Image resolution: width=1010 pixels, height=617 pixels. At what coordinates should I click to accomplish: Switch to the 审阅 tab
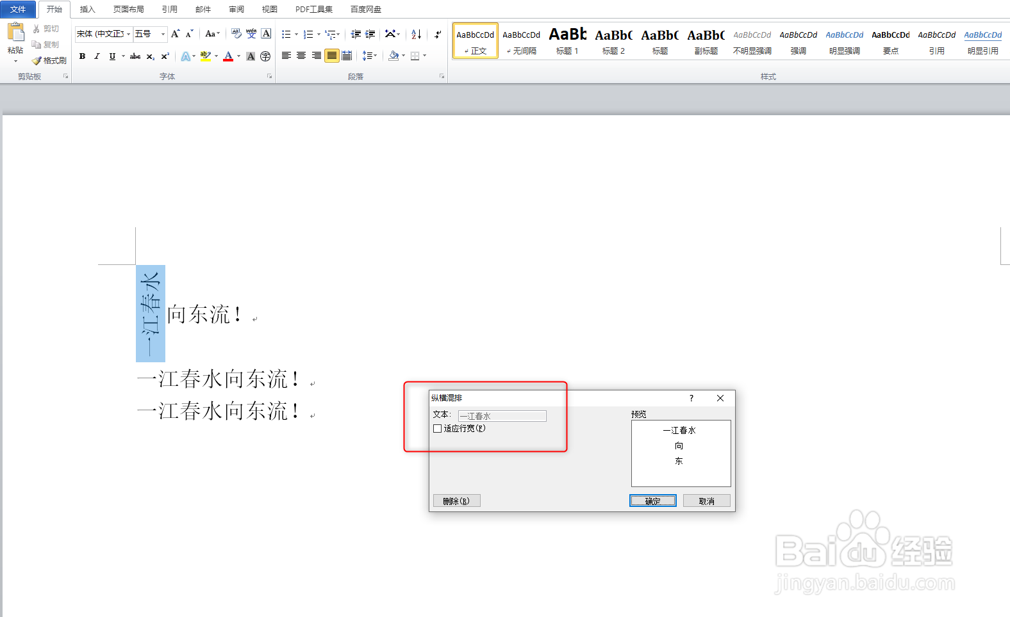tap(236, 10)
